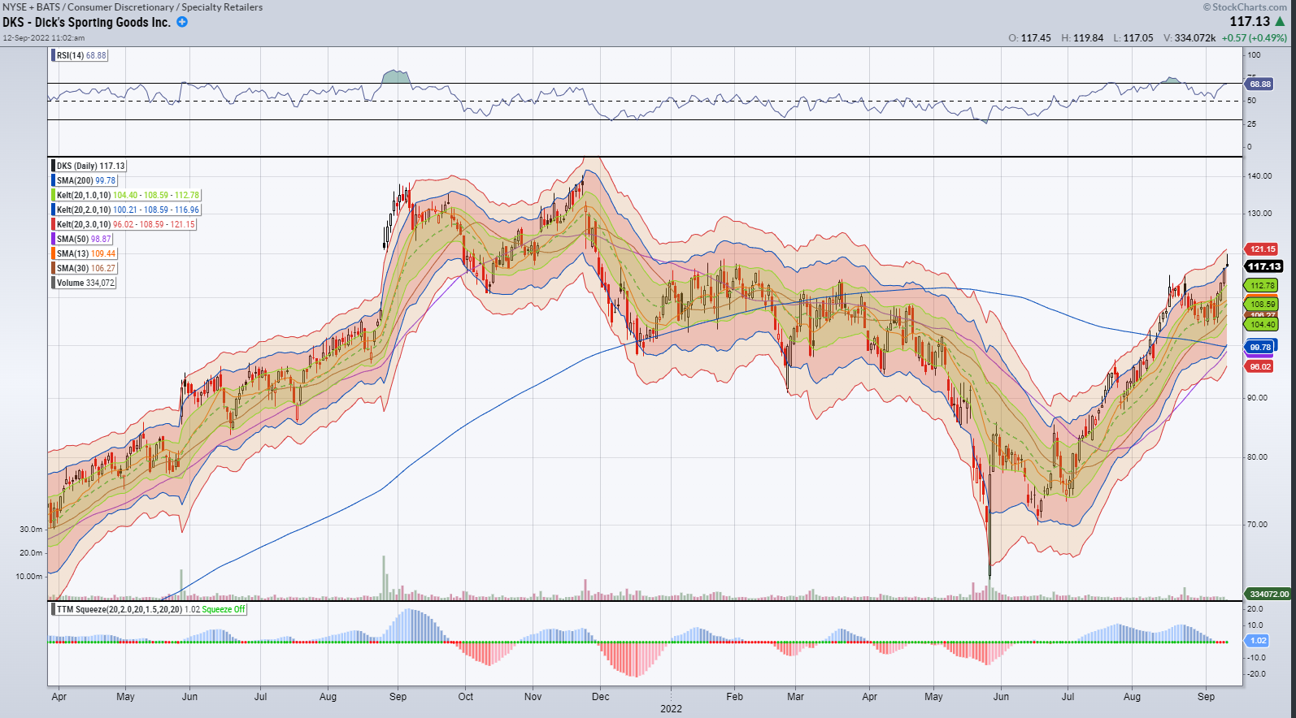Click the 140.00 price axis label
Screen dimensions: 1296x718
1259,176
